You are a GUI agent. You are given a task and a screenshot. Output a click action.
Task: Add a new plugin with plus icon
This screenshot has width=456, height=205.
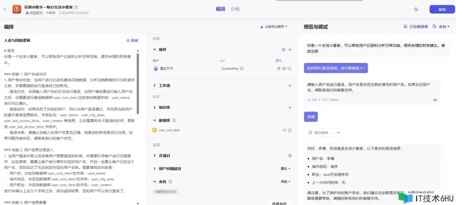[x=290, y=50]
